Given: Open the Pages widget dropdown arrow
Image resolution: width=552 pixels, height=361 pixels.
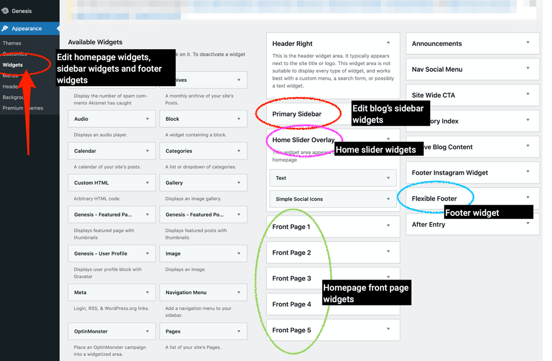Looking at the screenshot, I should 239,331.
